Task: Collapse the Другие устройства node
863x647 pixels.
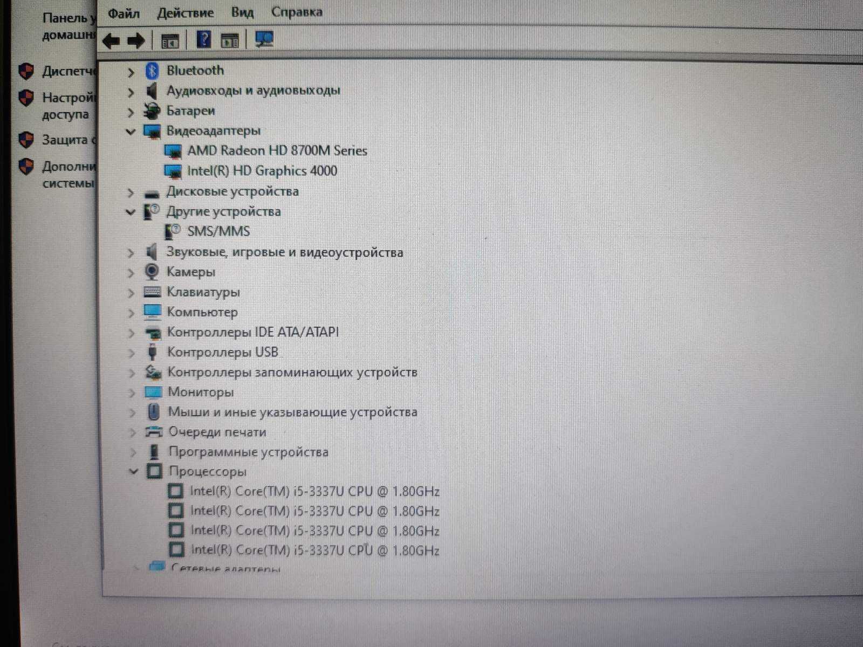Action: [x=130, y=212]
